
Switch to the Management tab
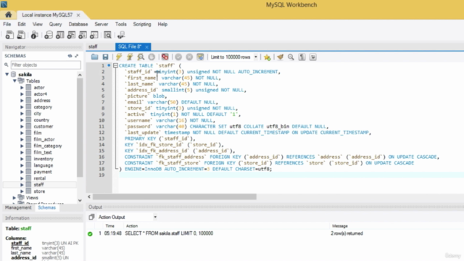[x=18, y=207]
